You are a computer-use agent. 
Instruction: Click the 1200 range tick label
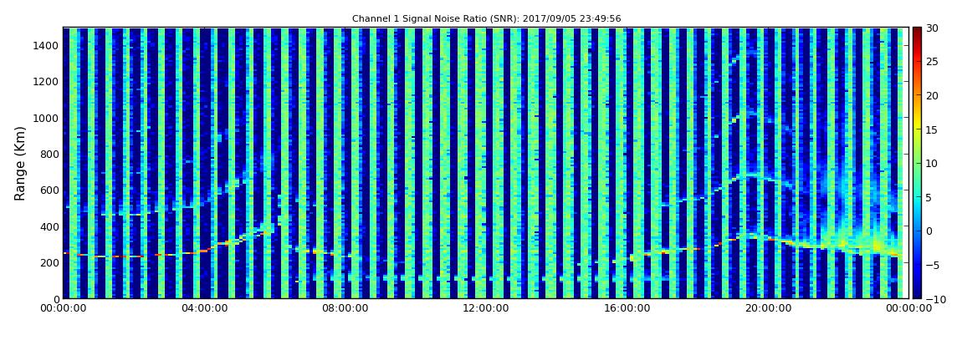(47, 82)
